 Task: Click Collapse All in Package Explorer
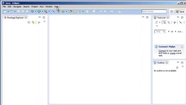tap(29, 22)
